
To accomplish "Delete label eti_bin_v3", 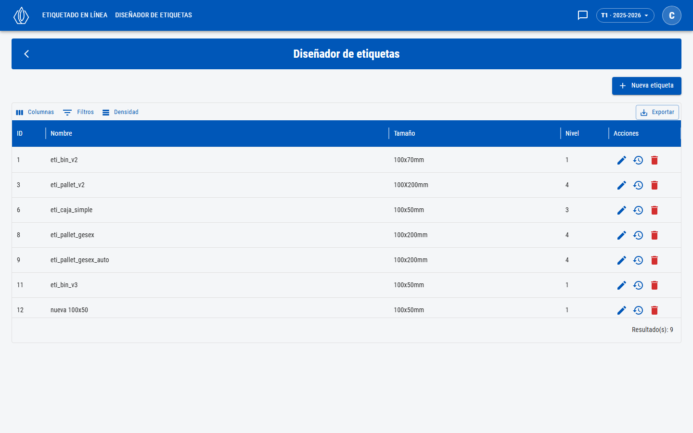I will coord(654,285).
